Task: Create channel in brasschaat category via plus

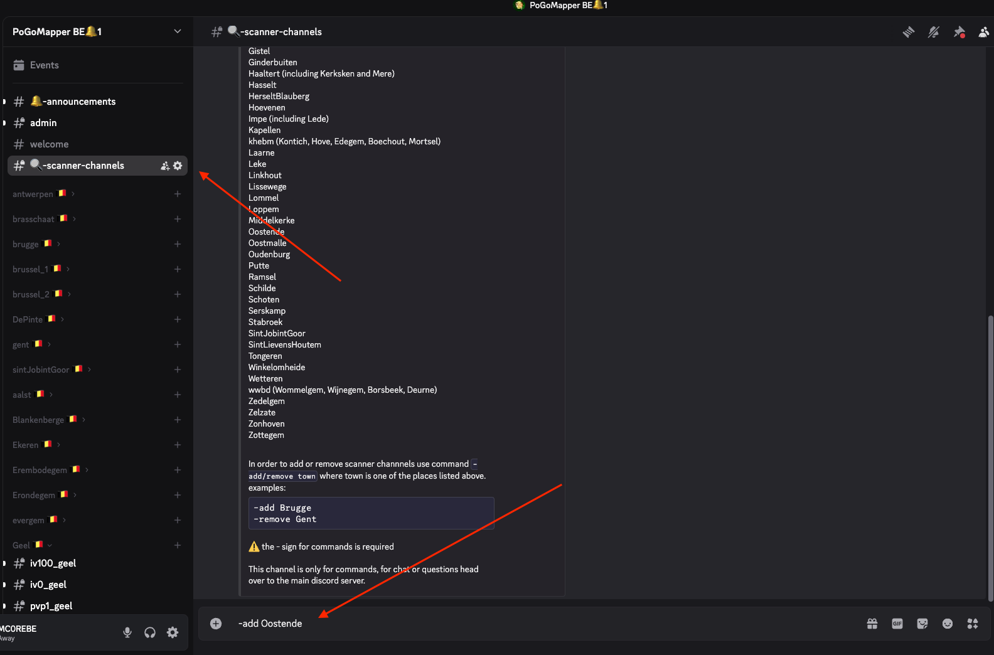Action: pos(178,219)
